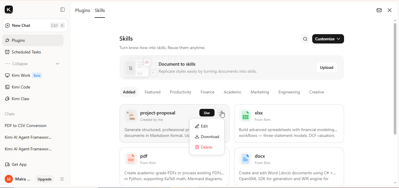399x188 pixels.
Task: Open the docx document skill icon
Action: point(246,159)
